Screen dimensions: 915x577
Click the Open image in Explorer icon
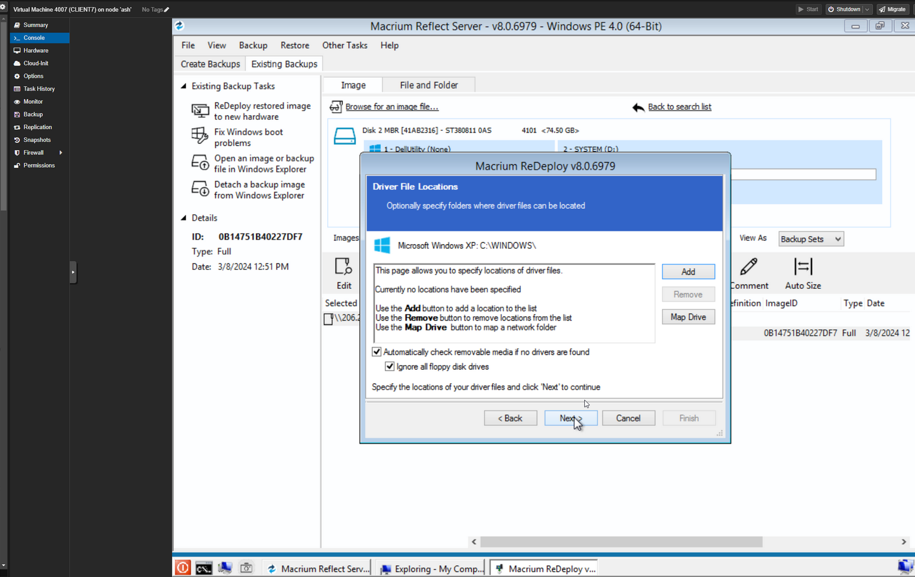200,163
